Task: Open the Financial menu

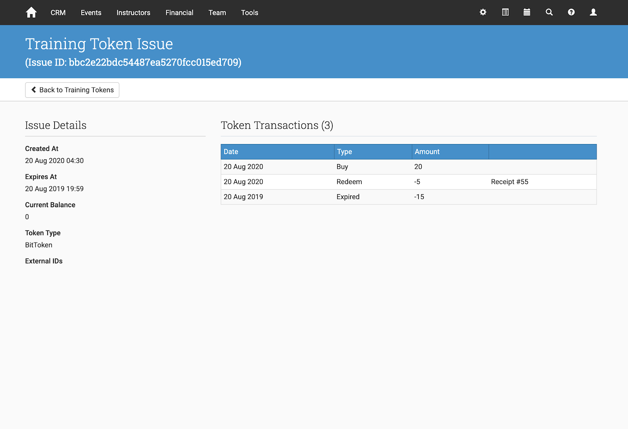Action: tap(179, 13)
